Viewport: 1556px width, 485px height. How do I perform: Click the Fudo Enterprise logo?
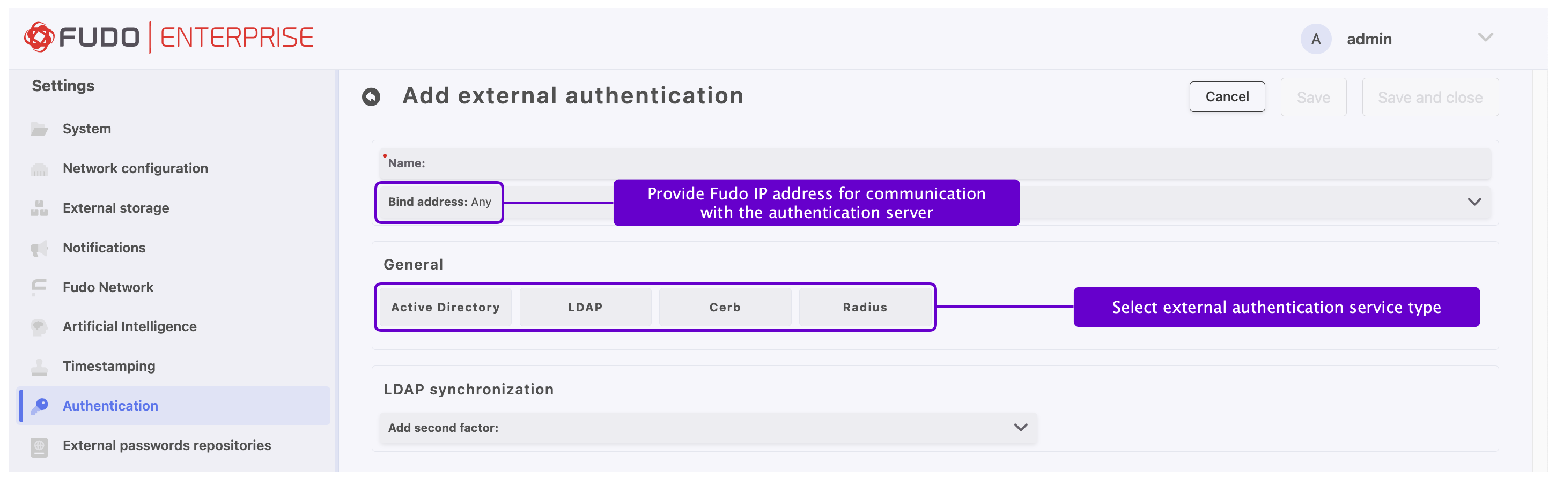[x=168, y=37]
